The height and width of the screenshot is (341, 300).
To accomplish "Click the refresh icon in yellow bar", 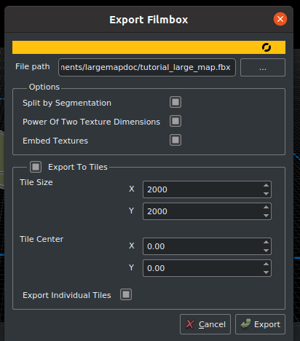I will (x=267, y=47).
